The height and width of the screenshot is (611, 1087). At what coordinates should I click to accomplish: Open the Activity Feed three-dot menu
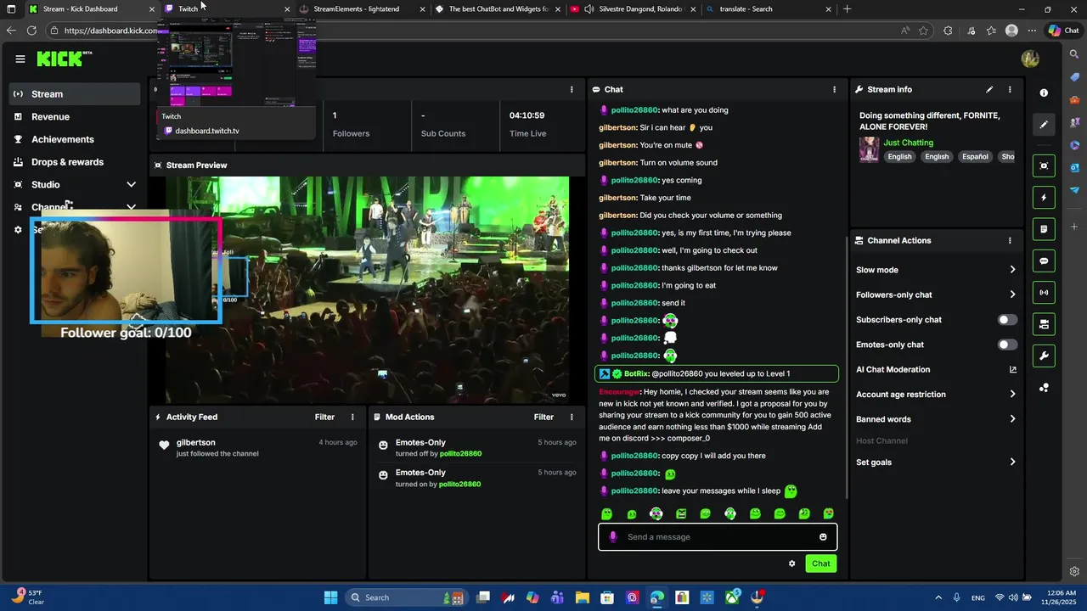coord(352,417)
